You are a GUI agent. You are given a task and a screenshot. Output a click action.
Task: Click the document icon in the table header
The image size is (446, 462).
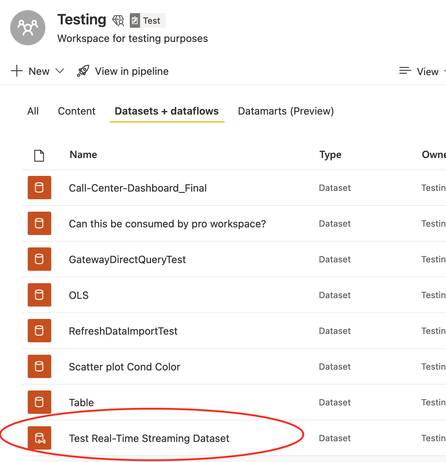(x=39, y=155)
